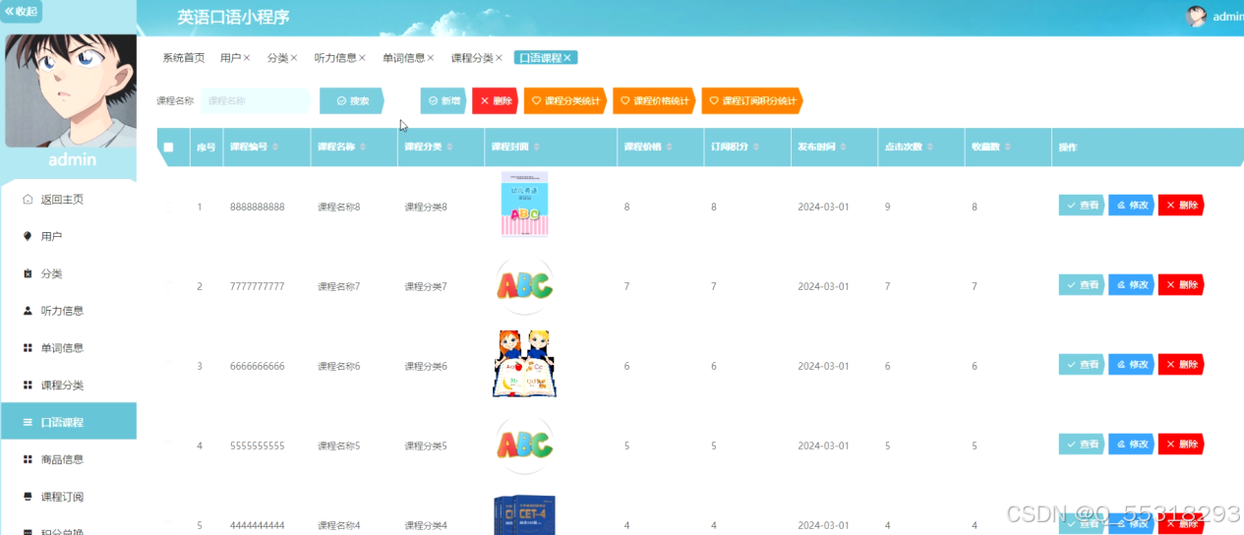Delete 课程名称7 with row 删除 button
This screenshot has width=1244, height=535.
1181,284
